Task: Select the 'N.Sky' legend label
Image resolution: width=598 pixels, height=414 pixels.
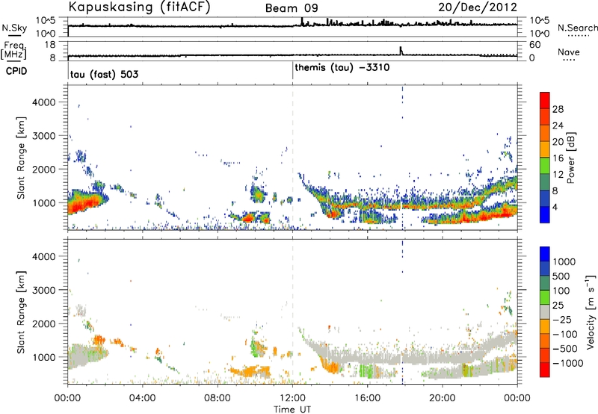Action: (x=14, y=28)
